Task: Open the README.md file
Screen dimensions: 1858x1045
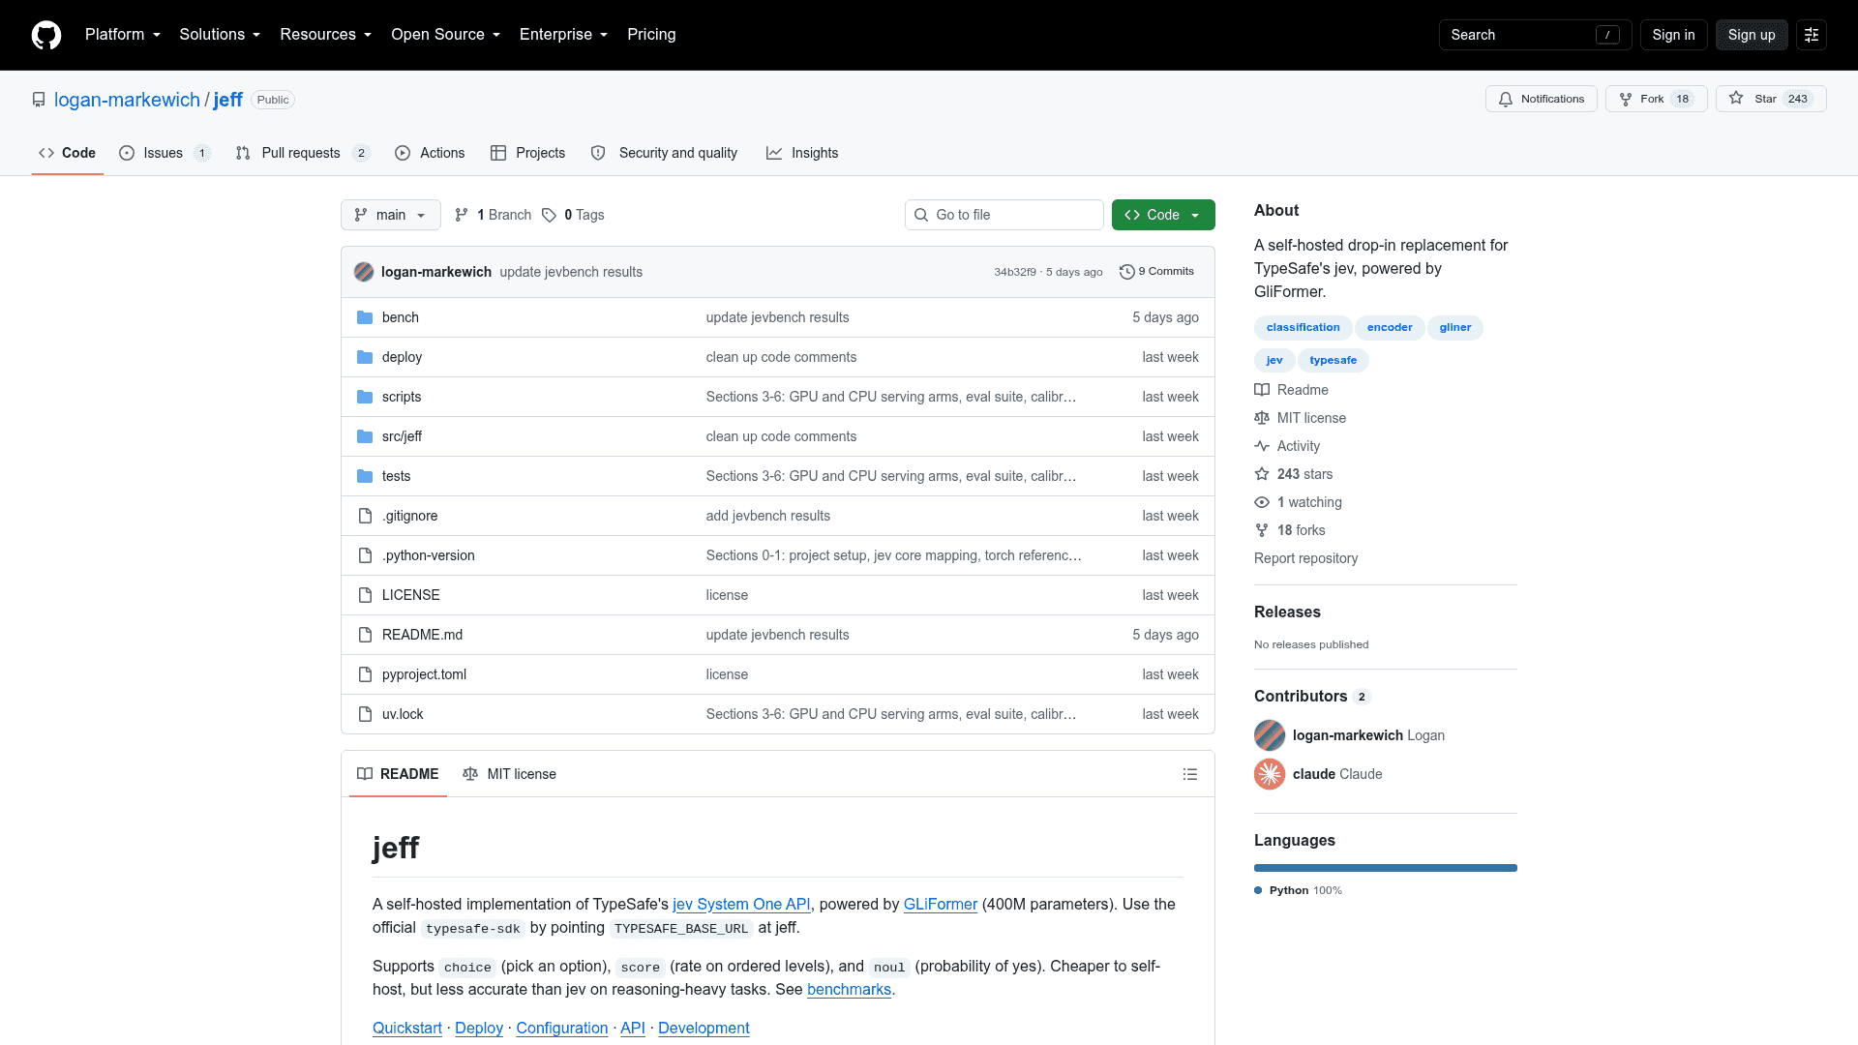Action: coord(422,635)
